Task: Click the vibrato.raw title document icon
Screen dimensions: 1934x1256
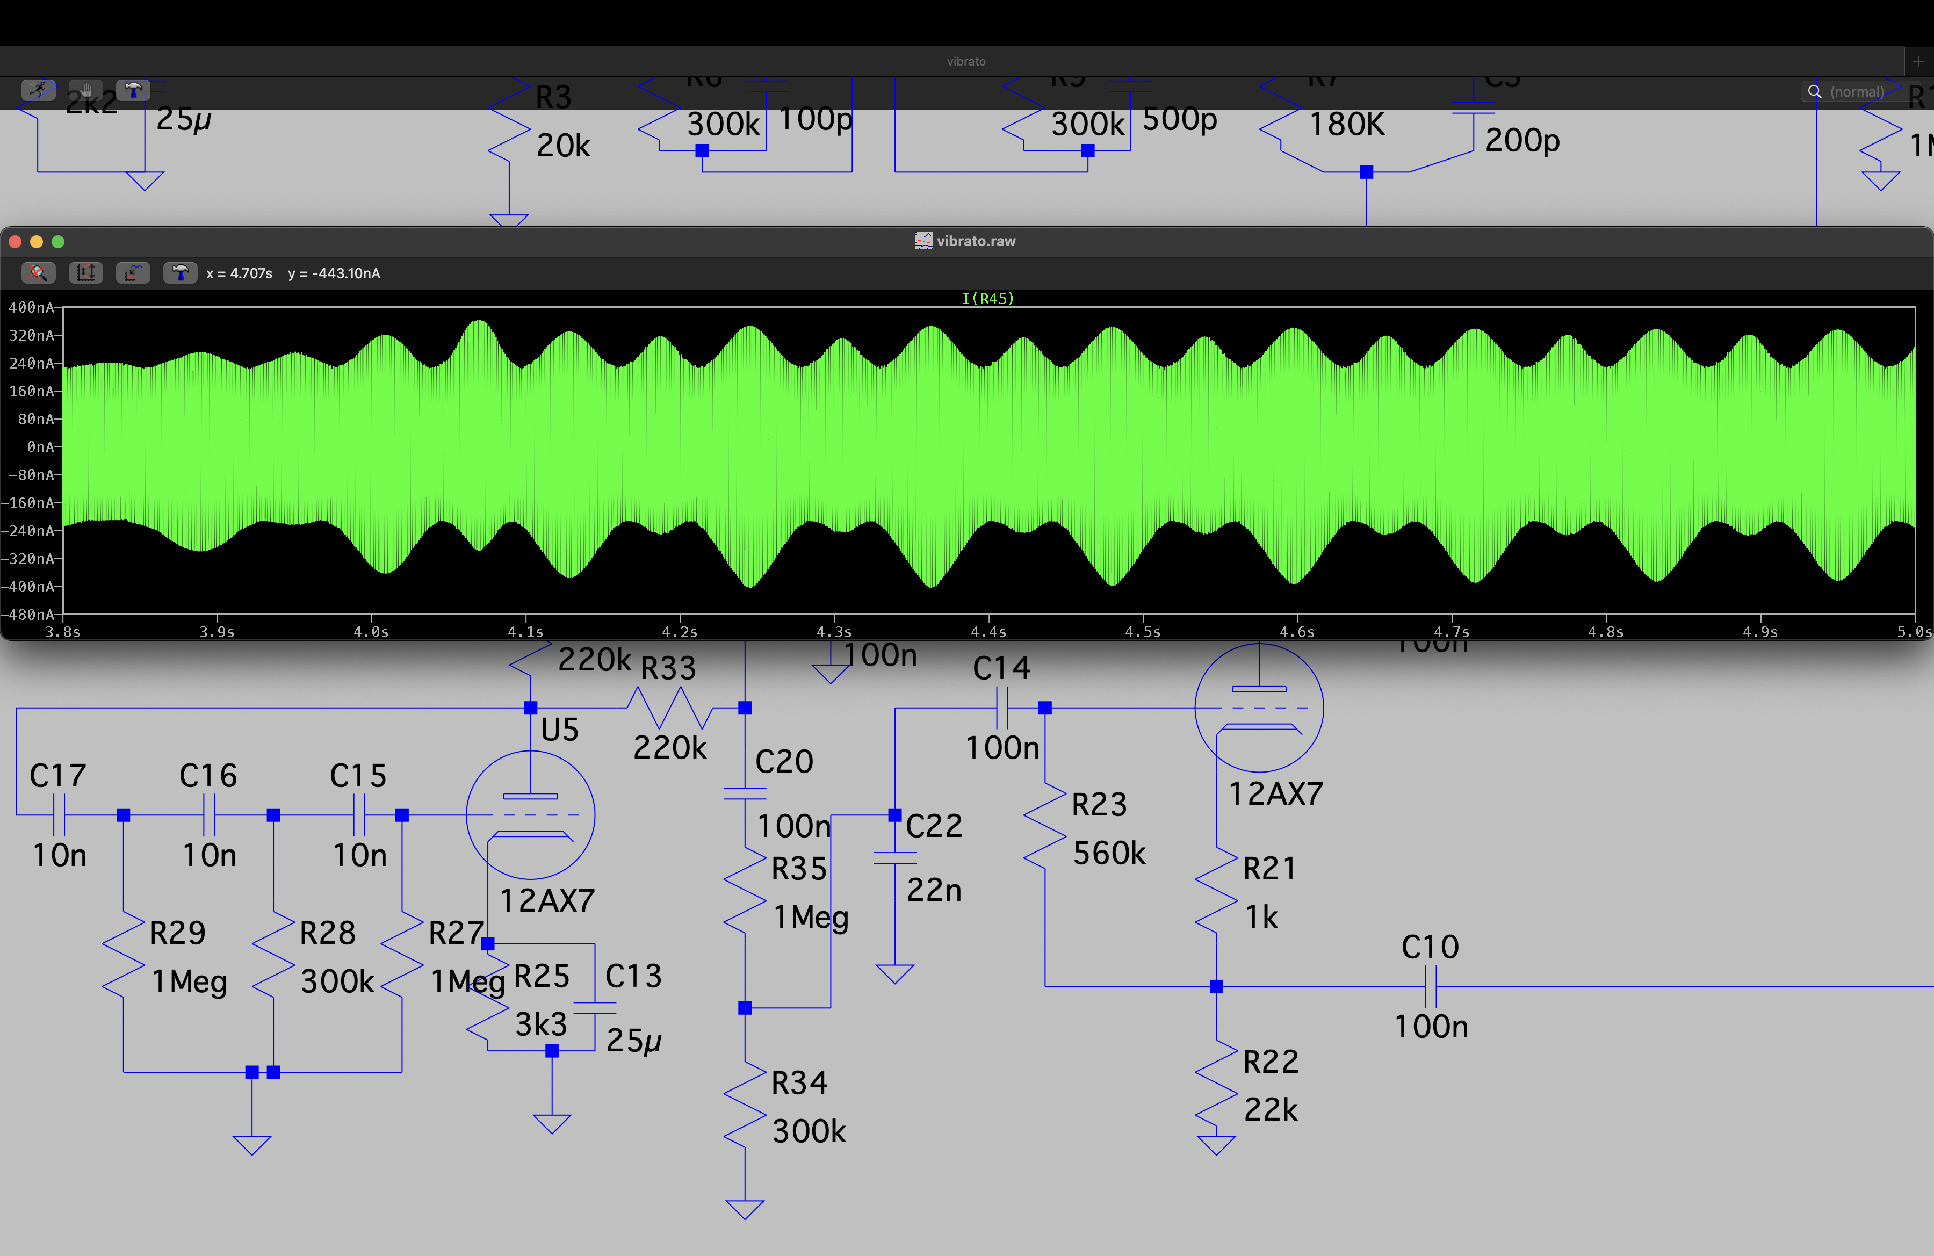Action: click(924, 241)
